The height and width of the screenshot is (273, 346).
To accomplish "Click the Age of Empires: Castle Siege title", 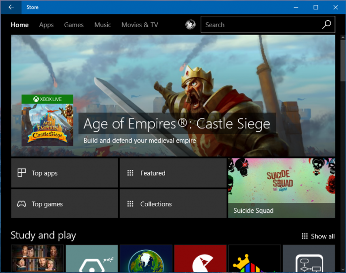I will pyautogui.click(x=177, y=123).
